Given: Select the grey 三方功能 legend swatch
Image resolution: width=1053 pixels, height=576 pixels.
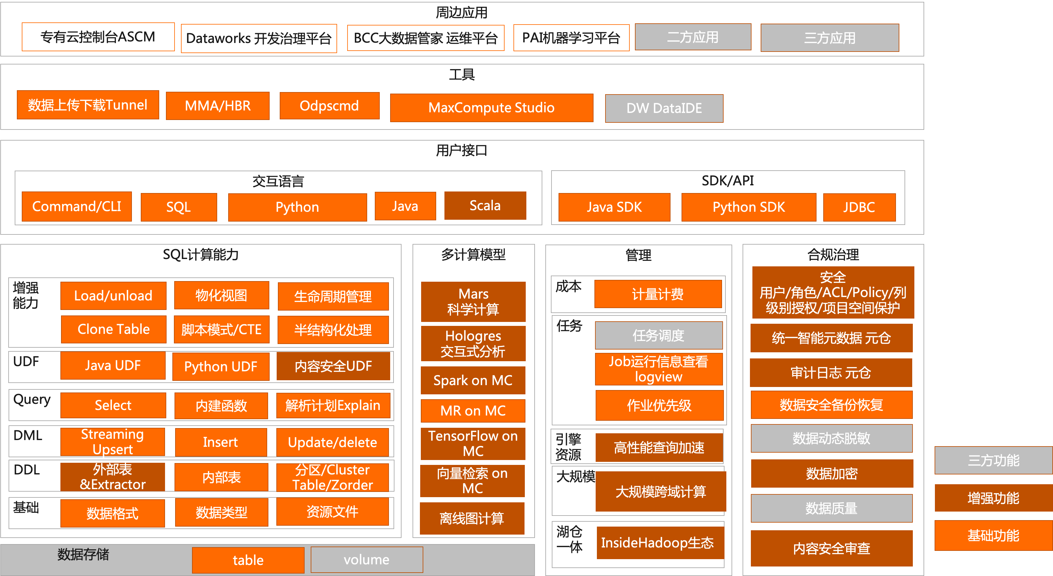Looking at the screenshot, I should [994, 461].
